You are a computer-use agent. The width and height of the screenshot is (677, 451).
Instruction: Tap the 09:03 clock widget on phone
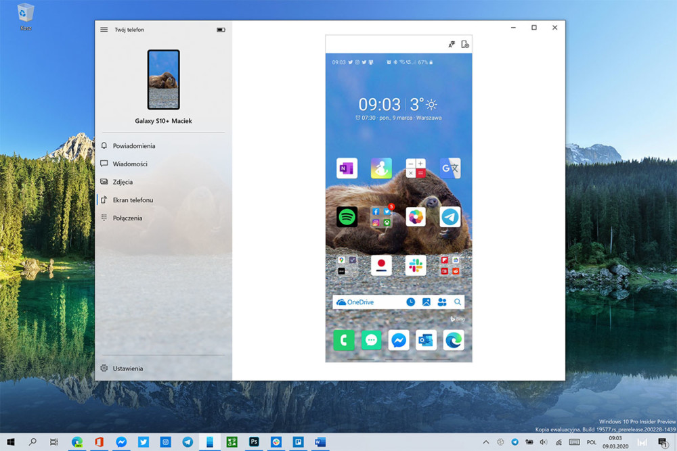(380, 104)
